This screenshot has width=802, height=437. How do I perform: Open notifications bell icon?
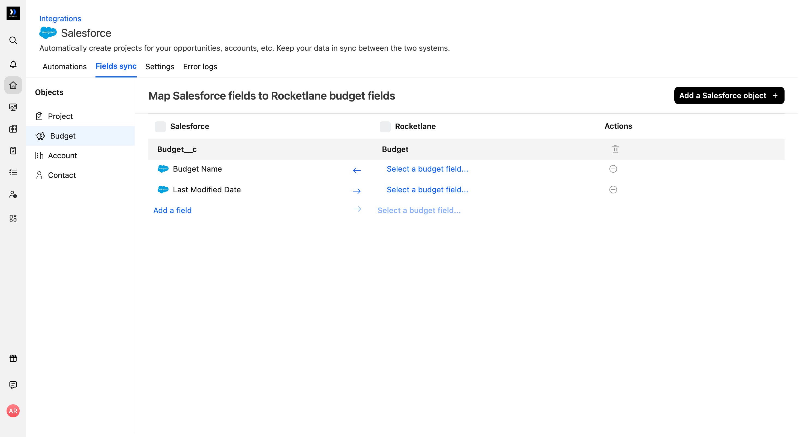click(x=13, y=64)
